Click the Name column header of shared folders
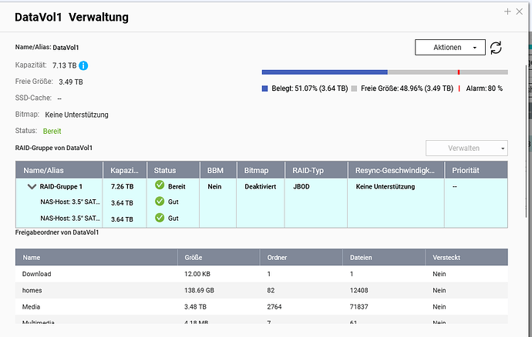This screenshot has width=532, height=337. [32, 258]
